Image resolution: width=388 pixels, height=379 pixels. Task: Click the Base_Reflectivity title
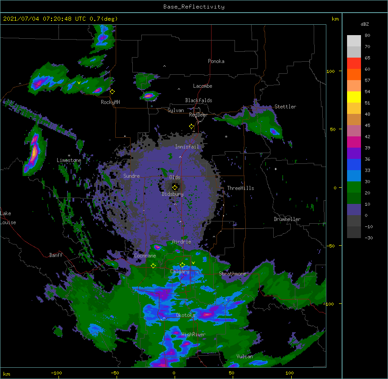[194, 7]
